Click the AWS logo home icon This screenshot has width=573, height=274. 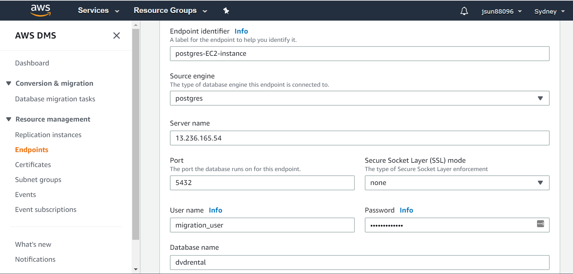click(40, 10)
